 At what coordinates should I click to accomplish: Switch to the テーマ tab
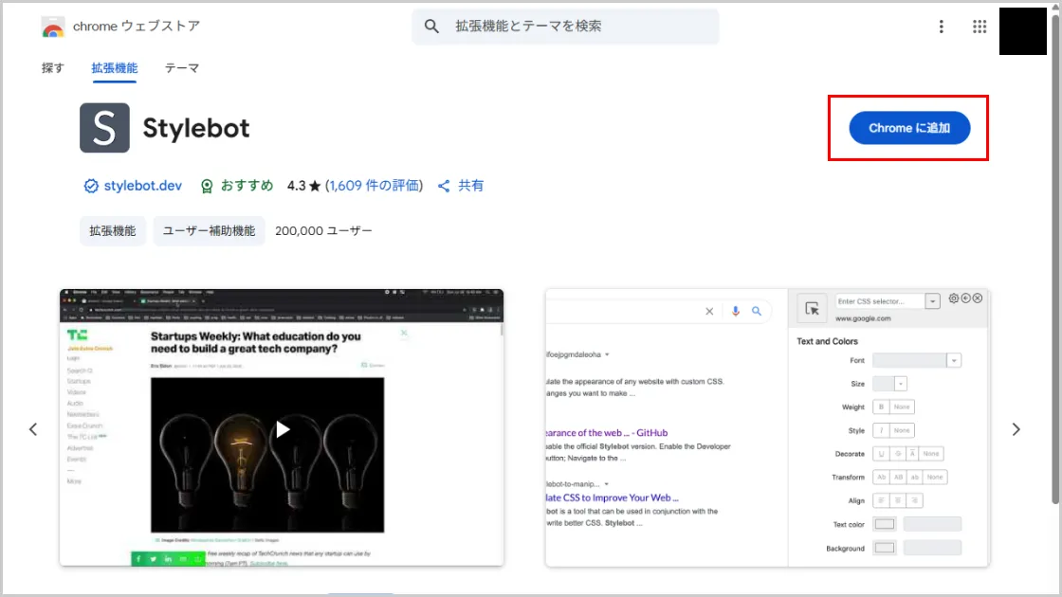[181, 67]
